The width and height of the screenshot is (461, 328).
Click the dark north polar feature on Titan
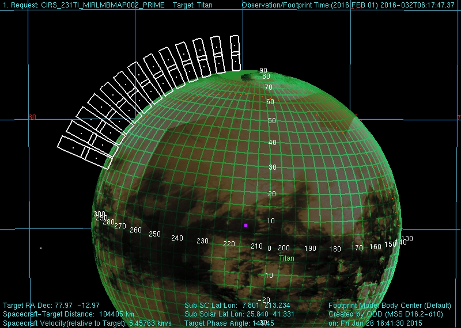click(250, 77)
